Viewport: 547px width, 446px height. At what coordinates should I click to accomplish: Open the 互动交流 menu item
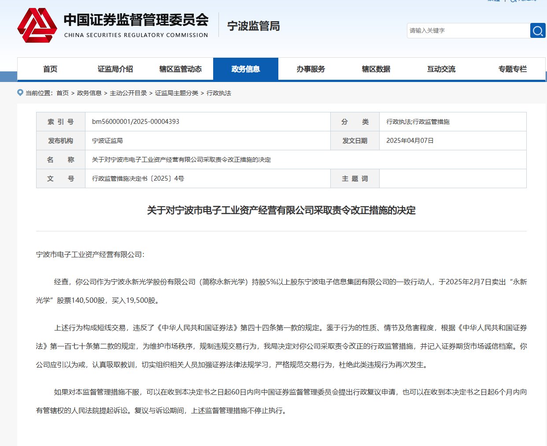pyautogui.click(x=441, y=69)
